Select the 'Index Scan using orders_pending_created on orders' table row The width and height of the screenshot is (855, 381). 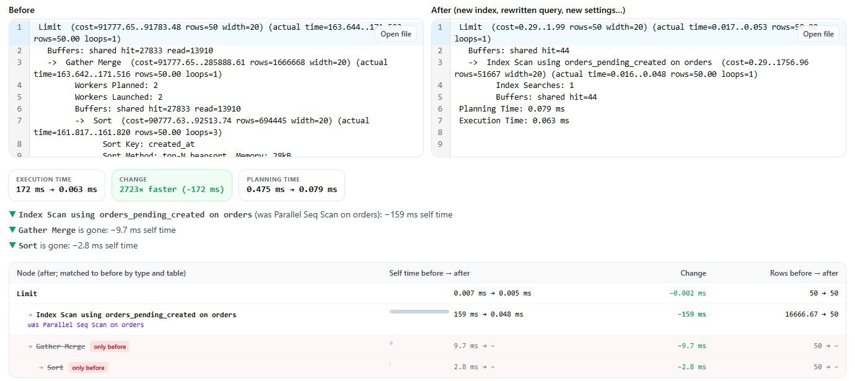coord(427,320)
